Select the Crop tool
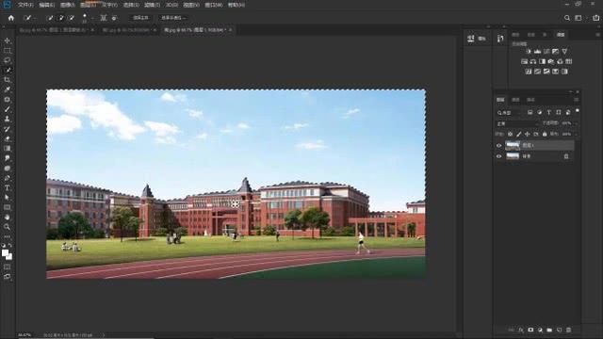Viewport: 603px width, 339px height. (7, 79)
